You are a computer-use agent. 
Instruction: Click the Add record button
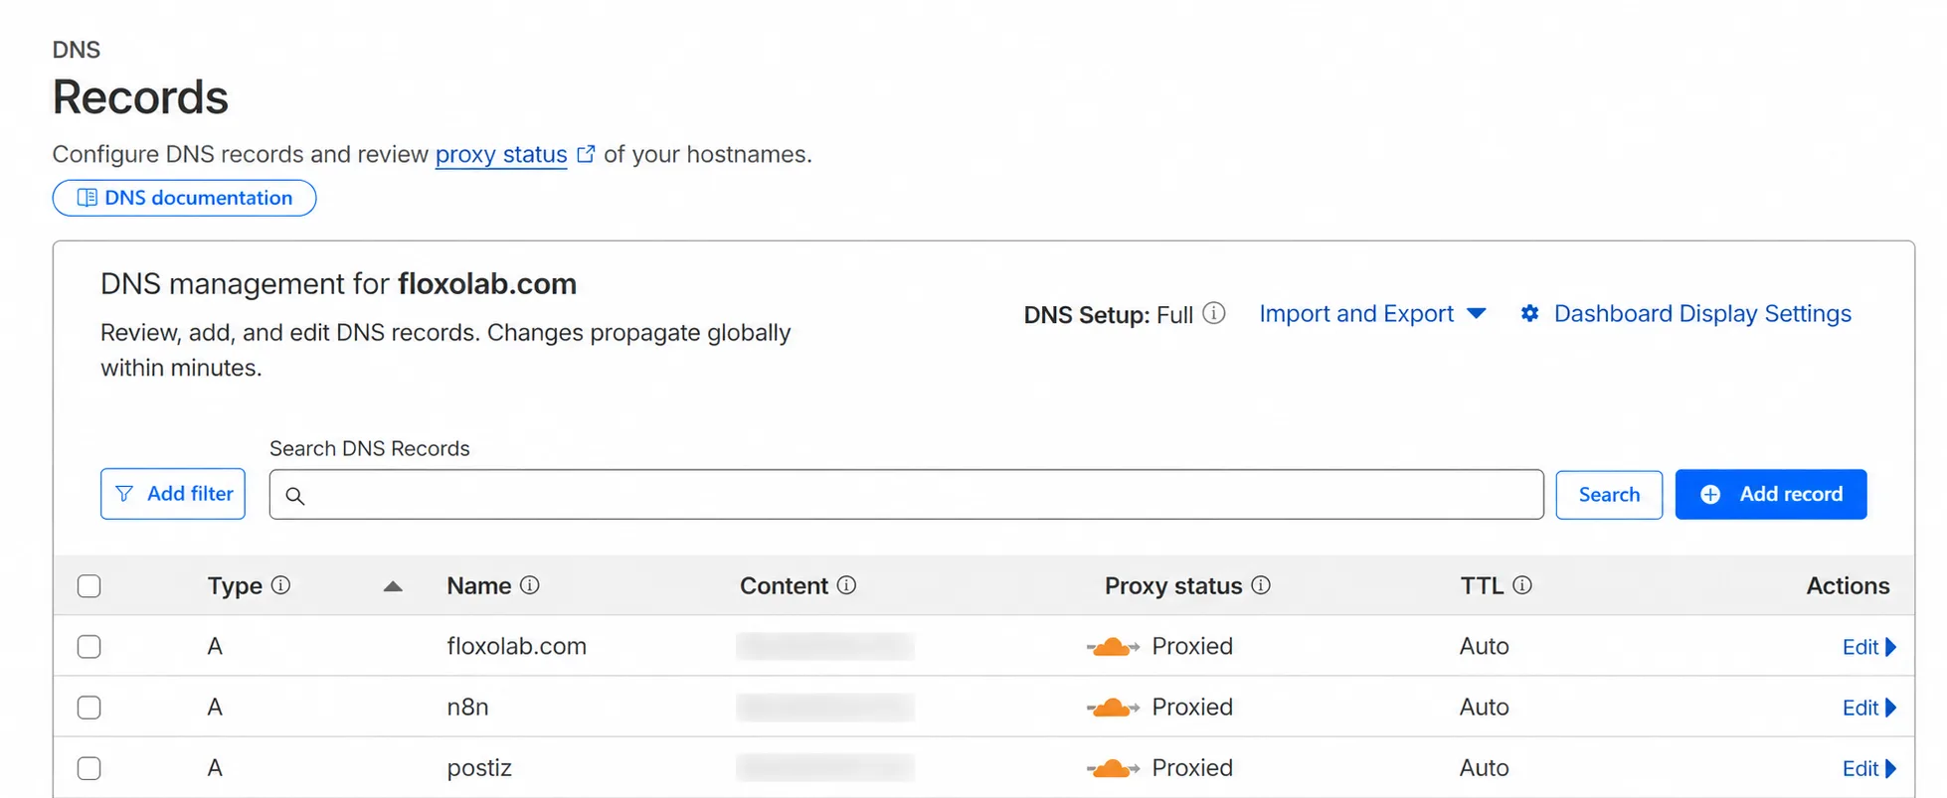[1771, 494]
